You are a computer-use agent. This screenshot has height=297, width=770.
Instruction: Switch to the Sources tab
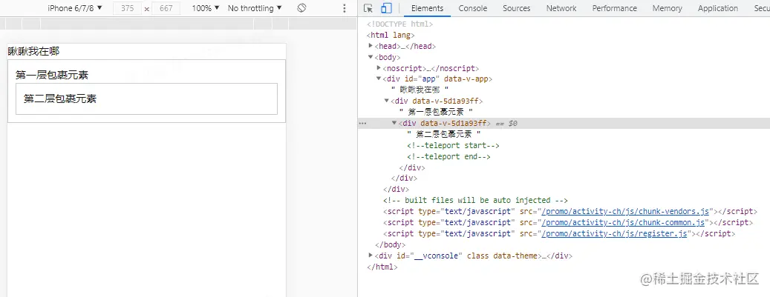tap(517, 8)
